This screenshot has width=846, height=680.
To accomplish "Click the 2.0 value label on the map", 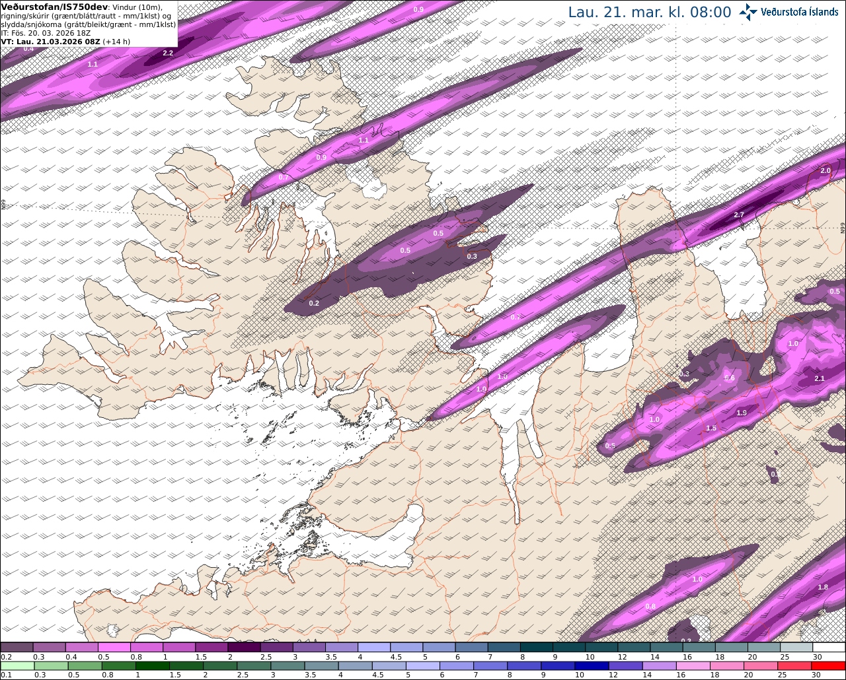I will (x=826, y=170).
